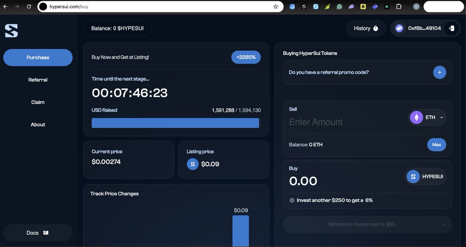
Task: Select the About menu item
Action: pyautogui.click(x=38, y=125)
